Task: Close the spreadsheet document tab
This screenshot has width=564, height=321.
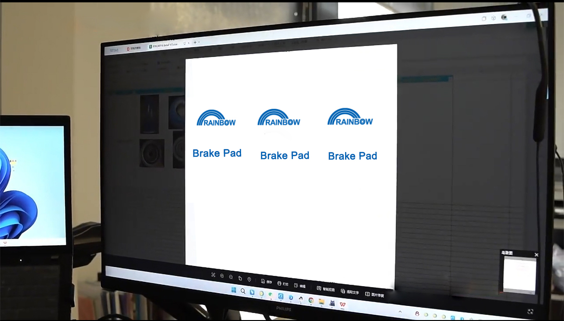Action: tap(189, 43)
